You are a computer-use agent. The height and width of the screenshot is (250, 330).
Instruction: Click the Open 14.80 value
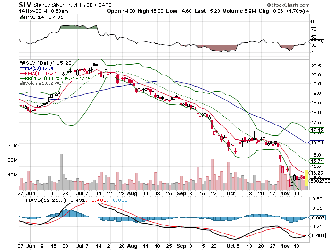(x=121, y=11)
